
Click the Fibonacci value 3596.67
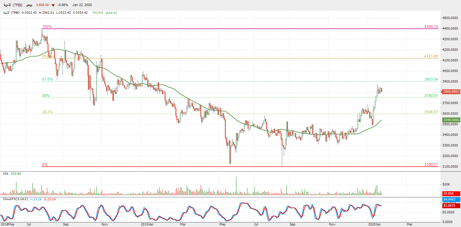pyautogui.click(x=431, y=112)
